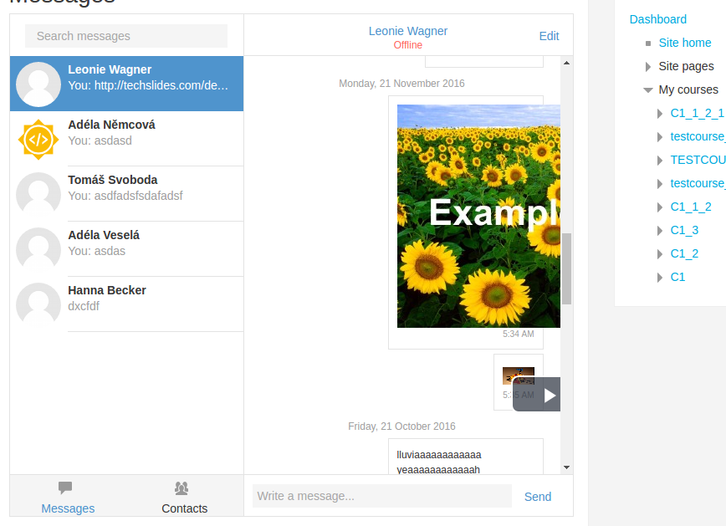Click the scroll down arrow in chat

567,467
